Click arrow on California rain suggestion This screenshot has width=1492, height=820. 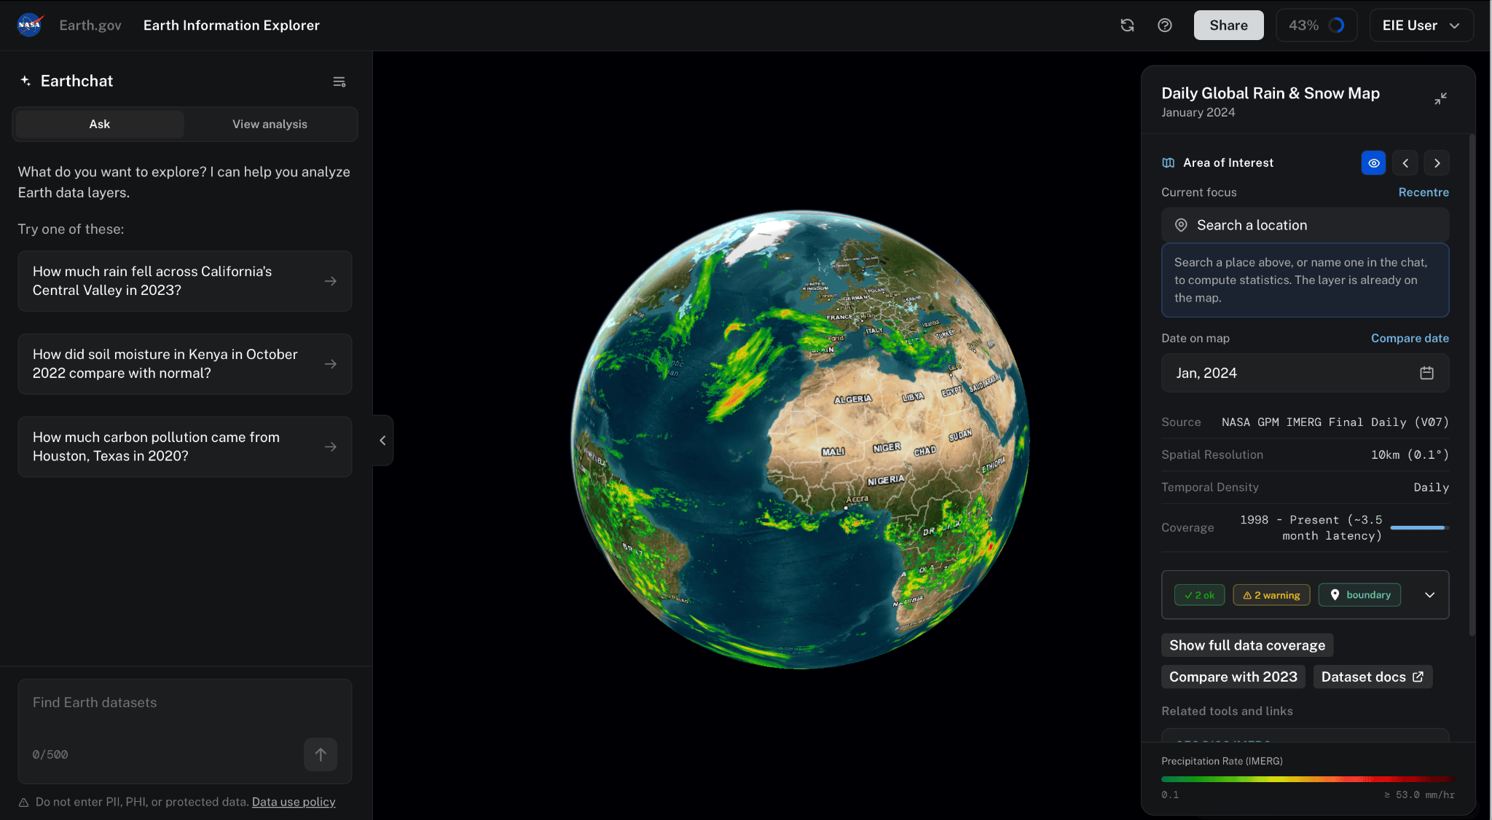tap(331, 281)
